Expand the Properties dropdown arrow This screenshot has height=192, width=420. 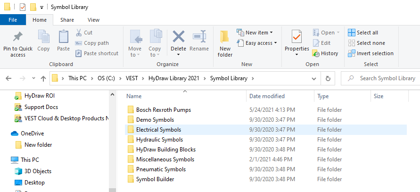[297, 55]
